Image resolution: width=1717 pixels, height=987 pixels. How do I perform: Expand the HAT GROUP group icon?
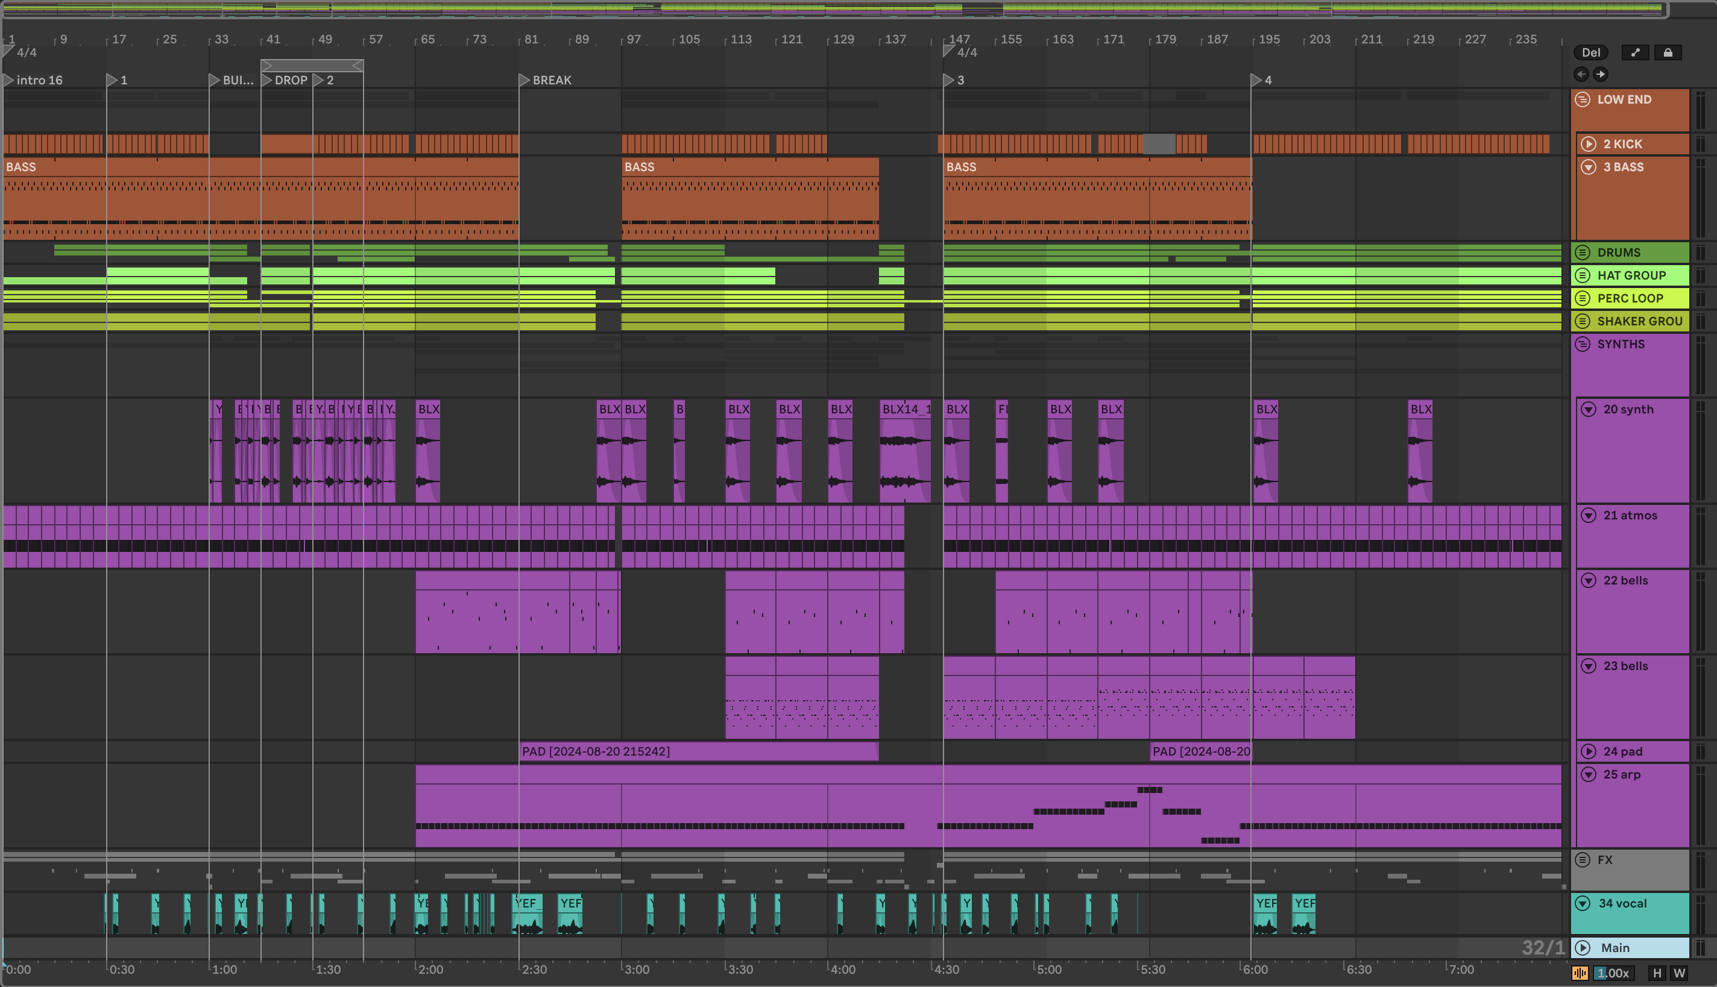(1582, 275)
